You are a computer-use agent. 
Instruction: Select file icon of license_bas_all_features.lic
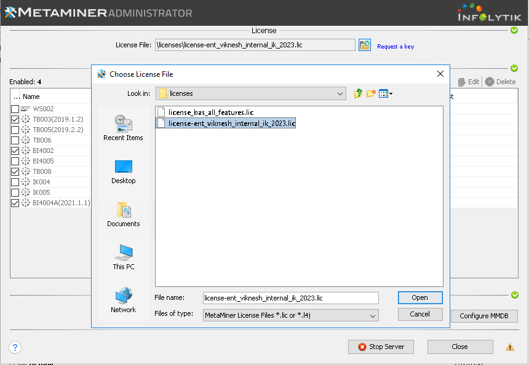click(161, 112)
